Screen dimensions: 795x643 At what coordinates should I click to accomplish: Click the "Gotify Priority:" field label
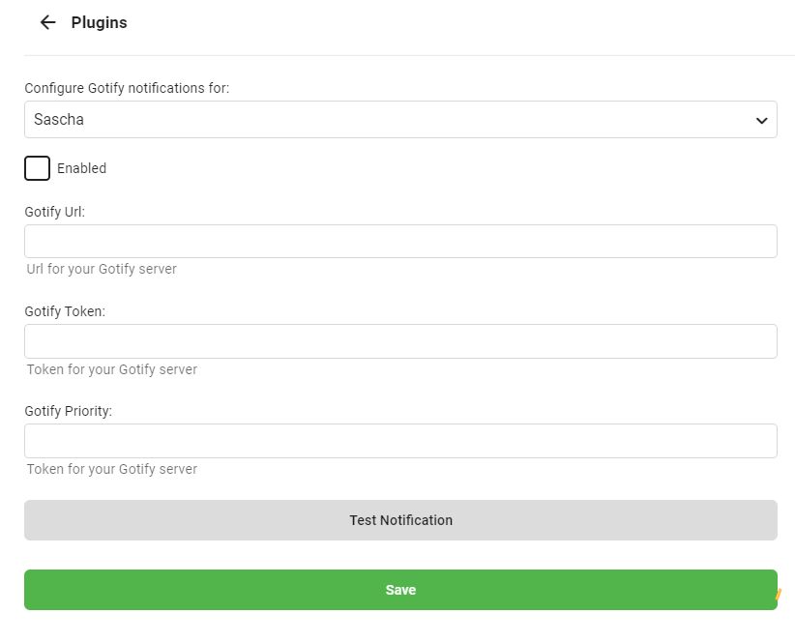coord(69,411)
